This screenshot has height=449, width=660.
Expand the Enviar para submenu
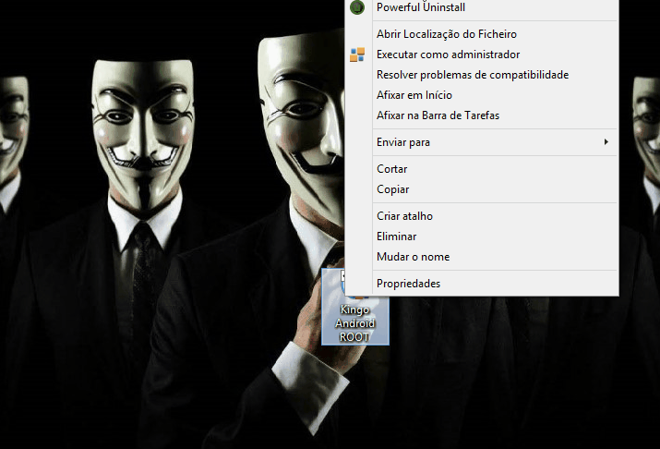coord(403,142)
